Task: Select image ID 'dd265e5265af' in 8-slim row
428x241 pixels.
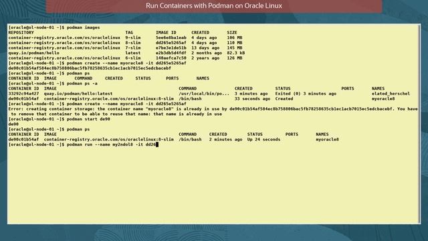Action: tap(171, 43)
